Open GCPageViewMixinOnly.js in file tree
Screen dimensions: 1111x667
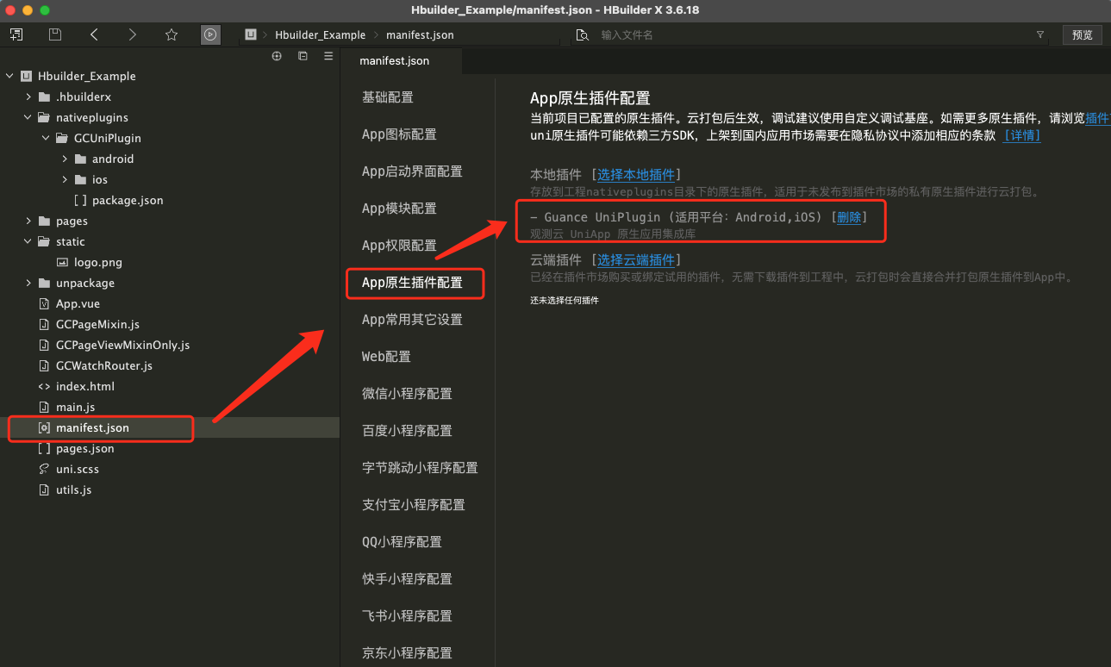click(x=122, y=345)
